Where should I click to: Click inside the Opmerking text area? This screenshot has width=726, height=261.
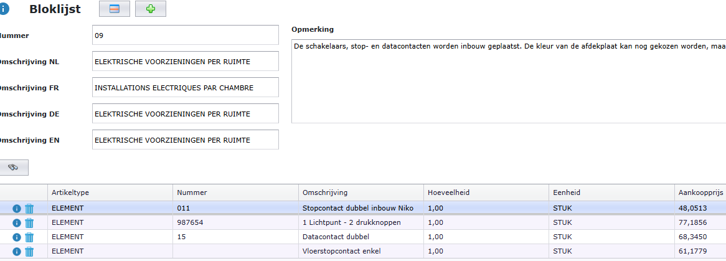coord(508,81)
